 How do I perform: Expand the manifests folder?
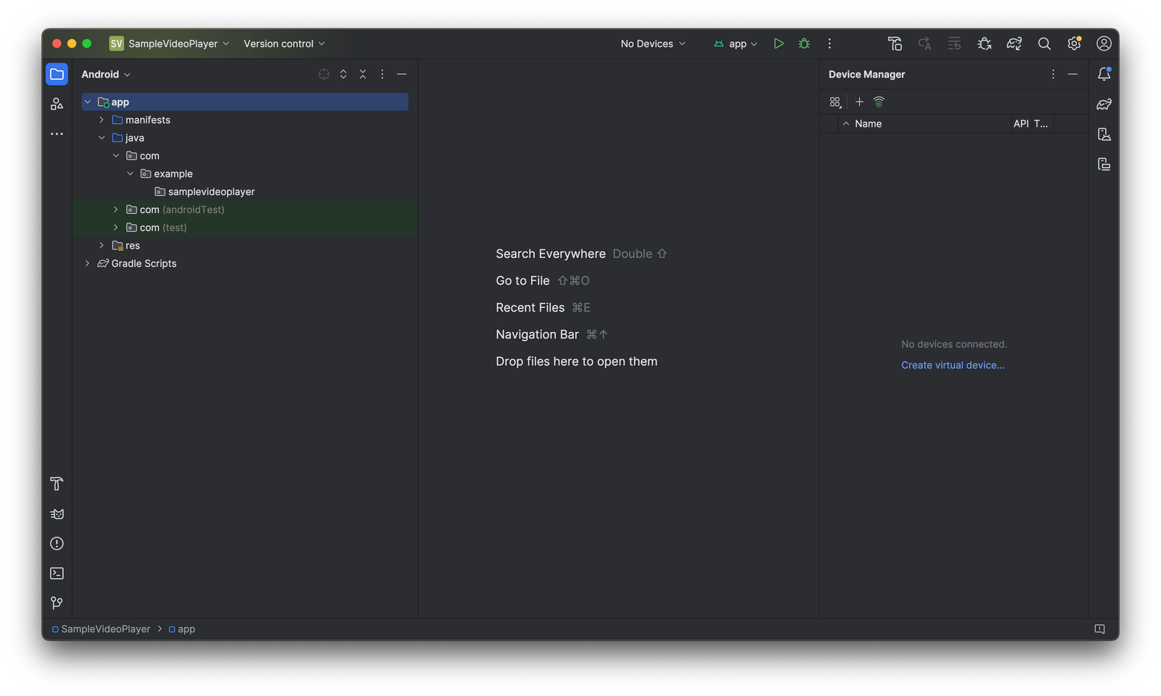[102, 120]
